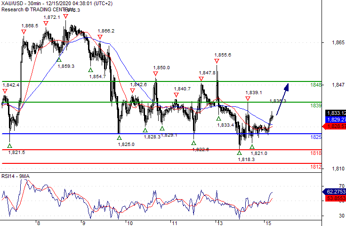Image resolution: width=346 pixels, height=226 pixels.
Task: Click date tick 11 on time axis
Action: click(175, 223)
